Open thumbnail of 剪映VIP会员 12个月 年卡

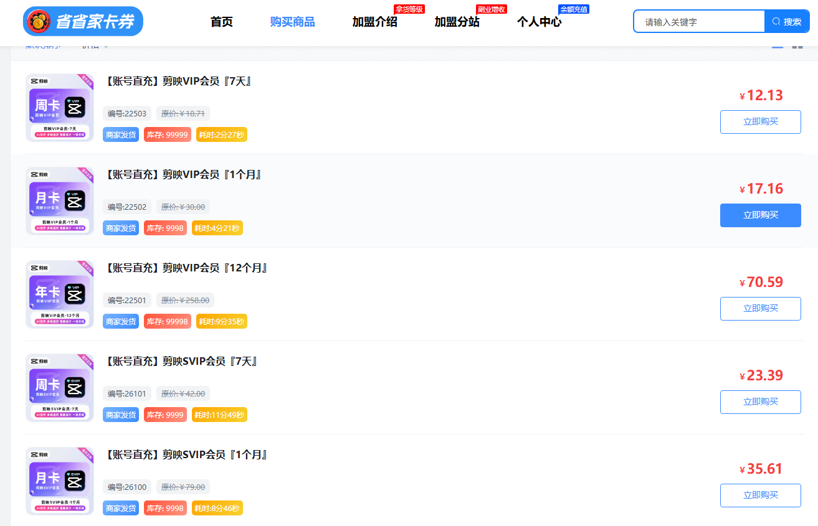coord(60,294)
